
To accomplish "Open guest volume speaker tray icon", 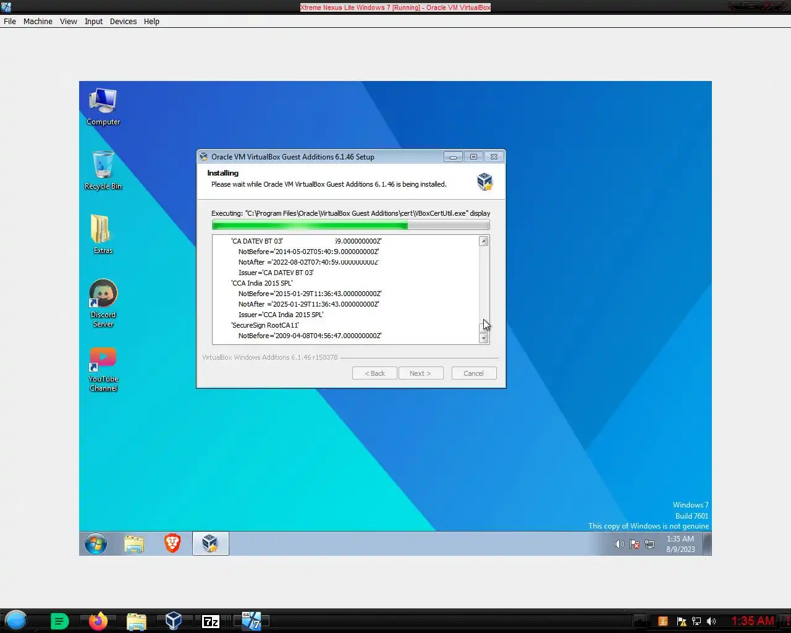I will pos(619,544).
